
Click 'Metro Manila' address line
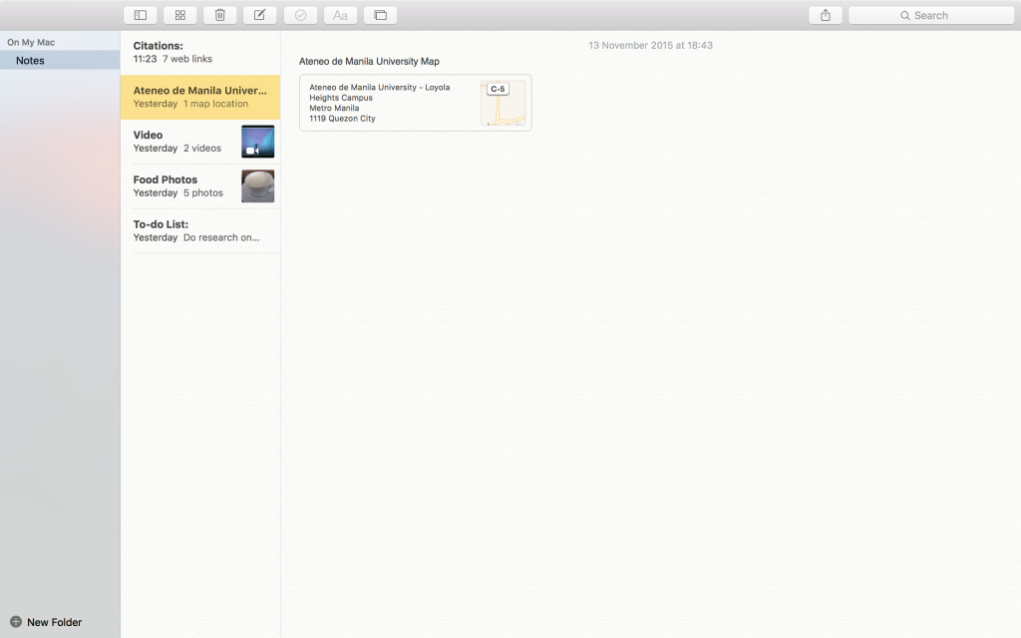coord(334,108)
